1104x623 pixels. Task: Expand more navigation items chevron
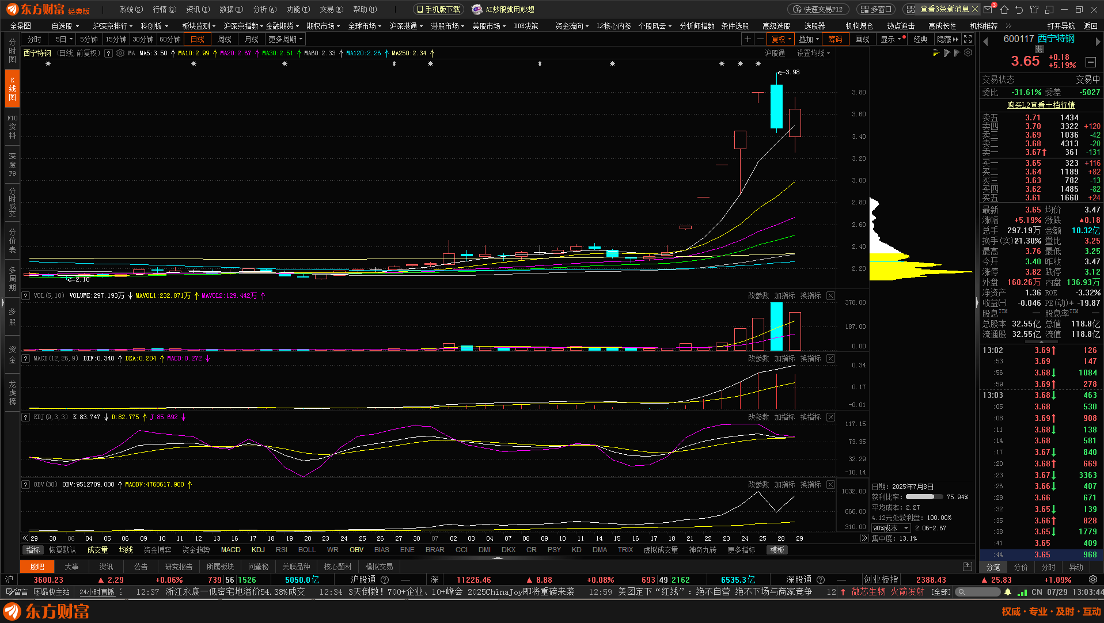(1008, 26)
